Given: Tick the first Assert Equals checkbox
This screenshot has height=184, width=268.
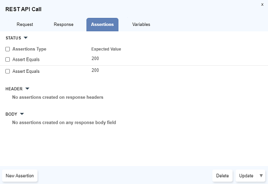Looking at the screenshot, I should point(8,59).
